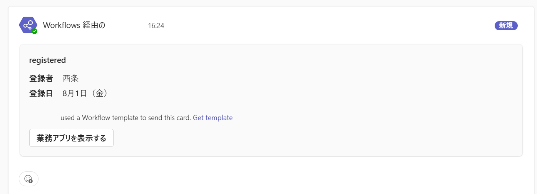Open the add reaction emoji picker

pos(28,179)
